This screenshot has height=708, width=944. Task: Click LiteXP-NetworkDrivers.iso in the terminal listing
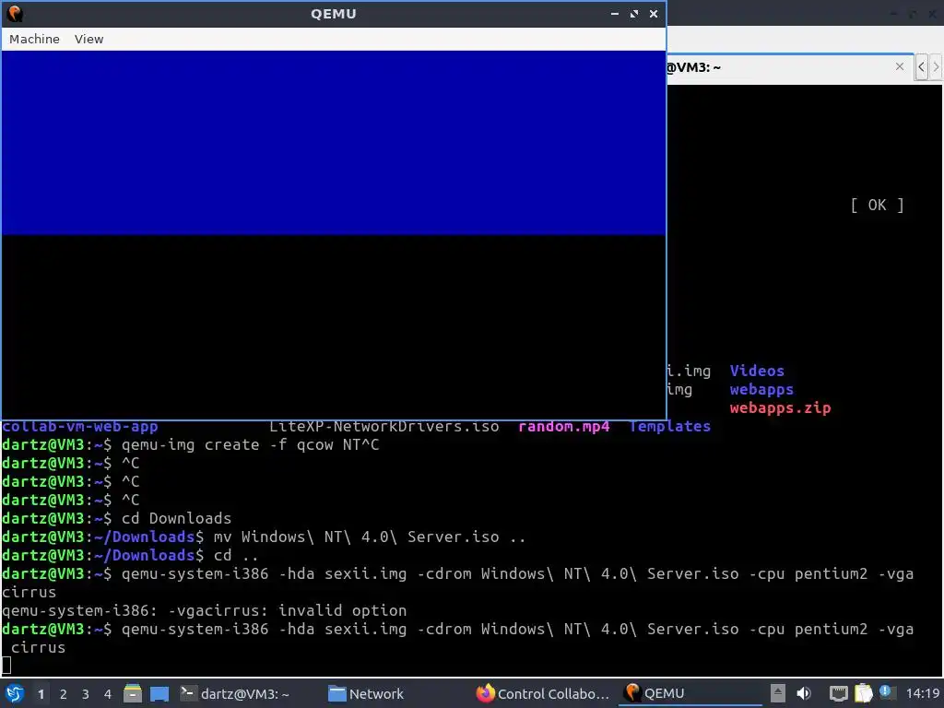(384, 427)
